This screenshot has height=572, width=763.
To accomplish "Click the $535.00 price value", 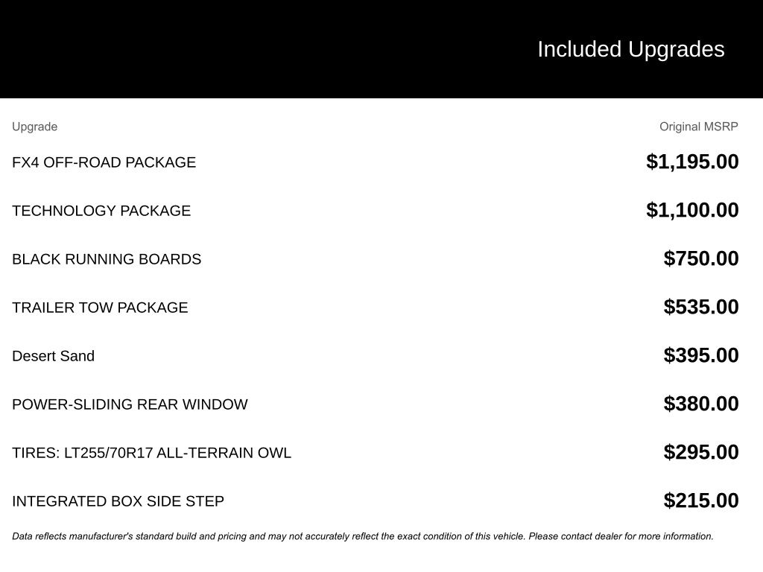I will (x=701, y=307).
